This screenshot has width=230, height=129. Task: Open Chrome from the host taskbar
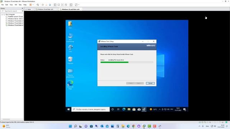coord(133,126)
